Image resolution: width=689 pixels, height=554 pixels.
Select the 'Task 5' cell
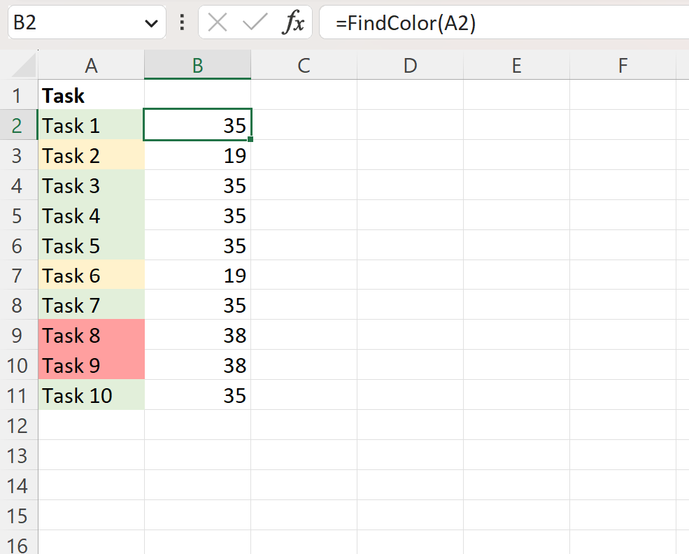(91, 245)
